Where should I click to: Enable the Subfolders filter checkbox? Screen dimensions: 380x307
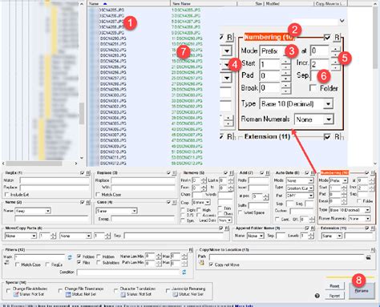click(x=99, y=263)
